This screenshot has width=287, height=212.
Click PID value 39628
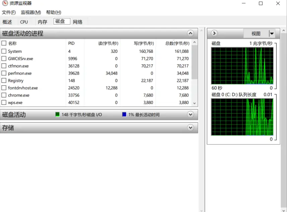pos(74,73)
